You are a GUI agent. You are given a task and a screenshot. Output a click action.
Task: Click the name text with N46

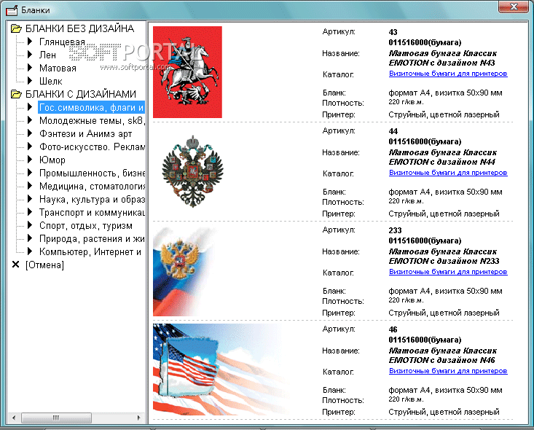click(443, 356)
